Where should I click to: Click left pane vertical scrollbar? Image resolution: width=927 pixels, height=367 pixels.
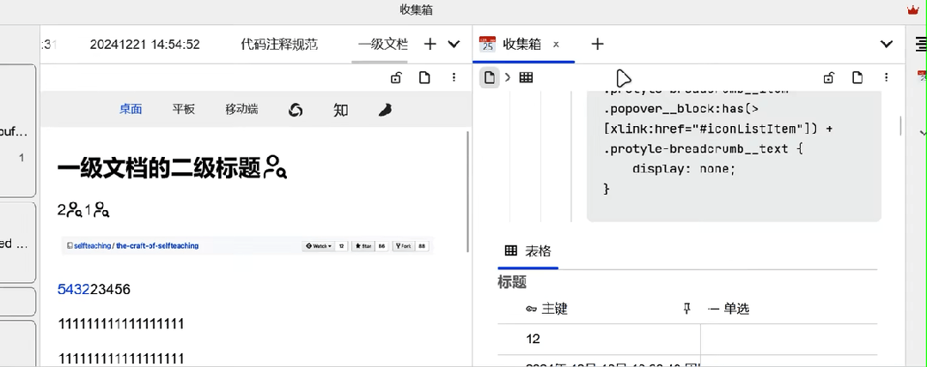(x=468, y=192)
